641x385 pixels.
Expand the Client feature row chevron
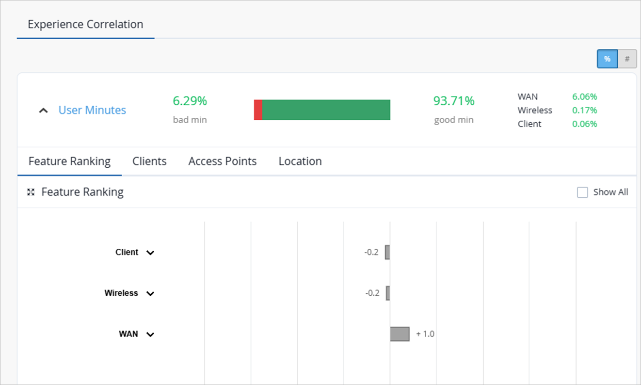(150, 253)
